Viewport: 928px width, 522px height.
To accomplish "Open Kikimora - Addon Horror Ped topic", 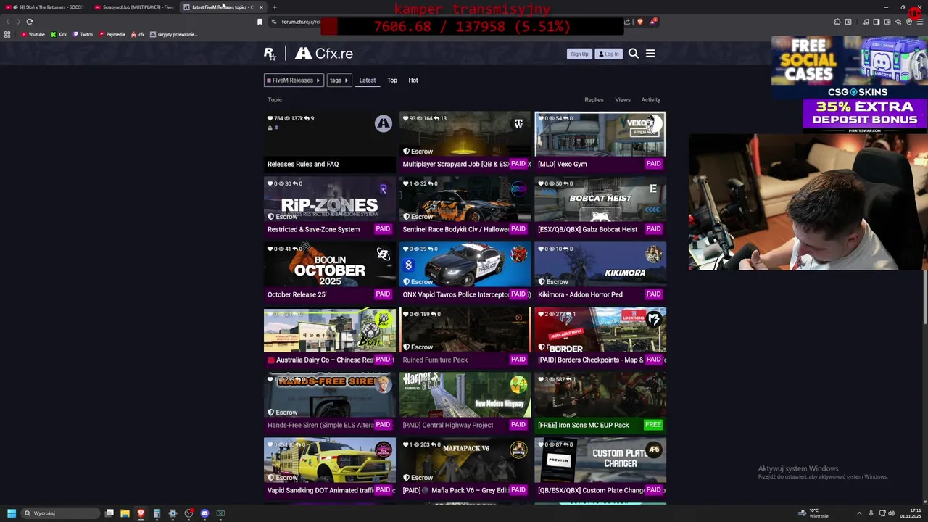I will [580, 294].
